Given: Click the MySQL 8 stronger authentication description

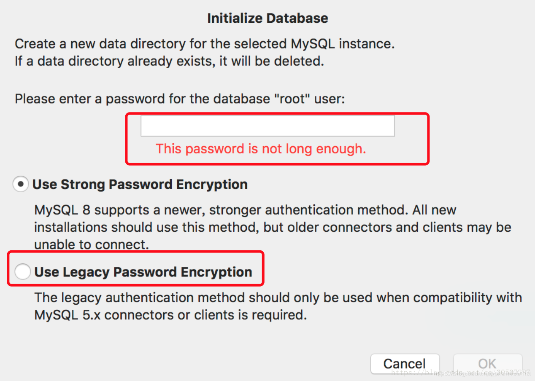Looking at the screenshot, I should pos(245,210).
